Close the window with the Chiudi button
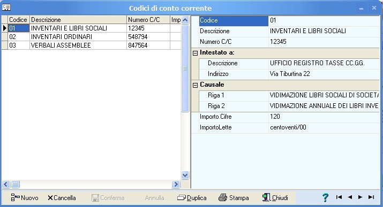 click(275, 197)
